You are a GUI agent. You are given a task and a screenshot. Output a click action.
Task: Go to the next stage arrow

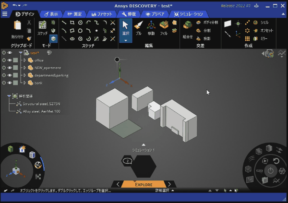(x=169, y=184)
